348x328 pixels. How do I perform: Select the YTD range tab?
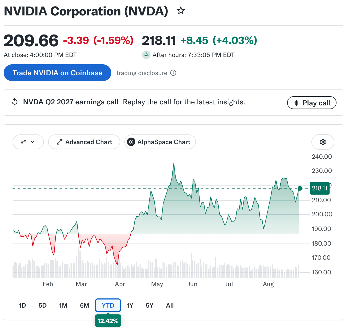click(x=108, y=305)
